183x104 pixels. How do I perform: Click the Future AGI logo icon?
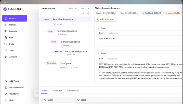5,9
